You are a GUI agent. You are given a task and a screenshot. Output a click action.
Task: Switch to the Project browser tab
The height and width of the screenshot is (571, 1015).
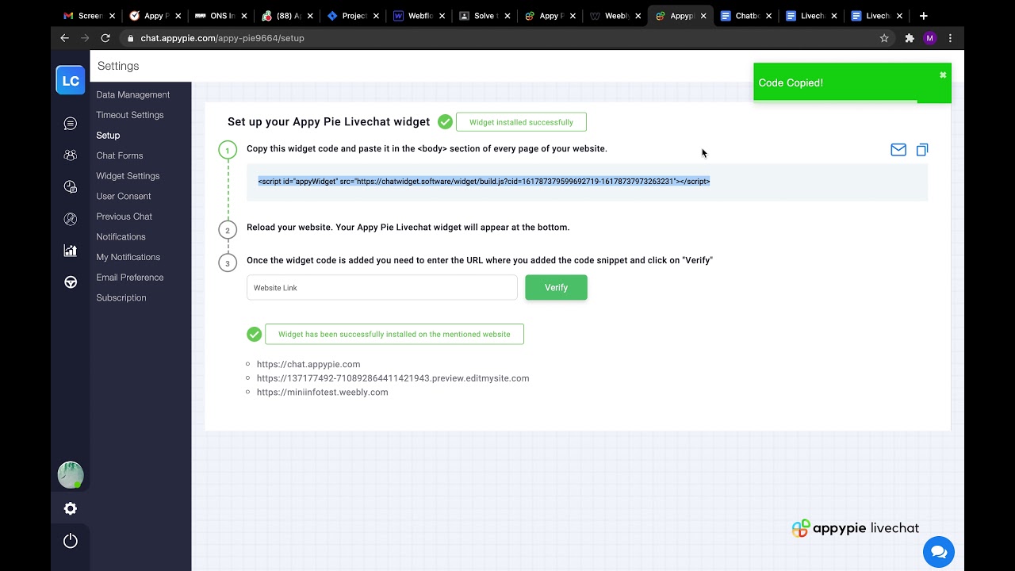[x=354, y=16]
